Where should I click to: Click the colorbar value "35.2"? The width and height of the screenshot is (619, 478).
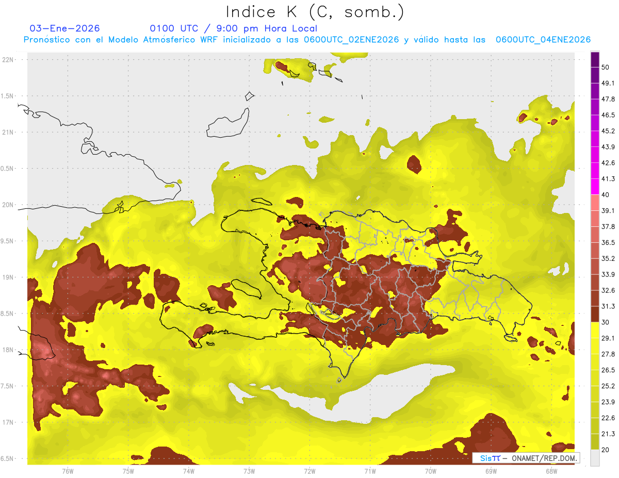coord(608,258)
